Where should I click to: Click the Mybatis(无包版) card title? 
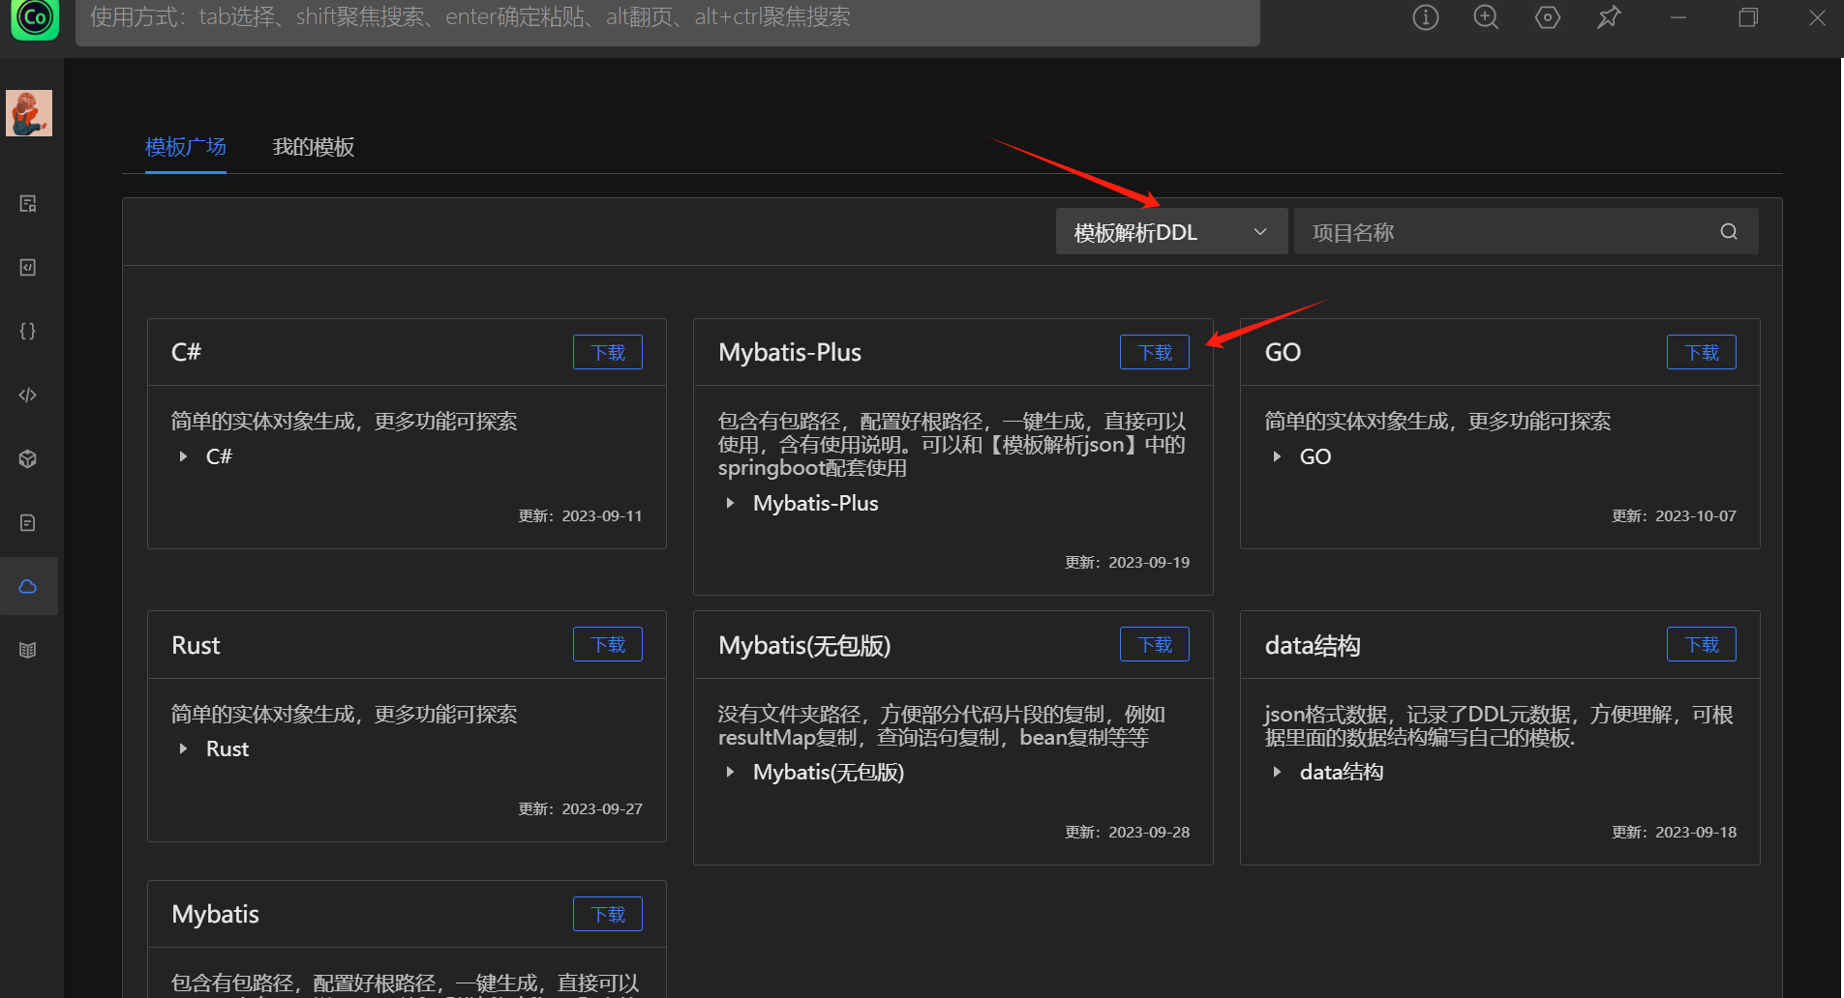point(804,645)
